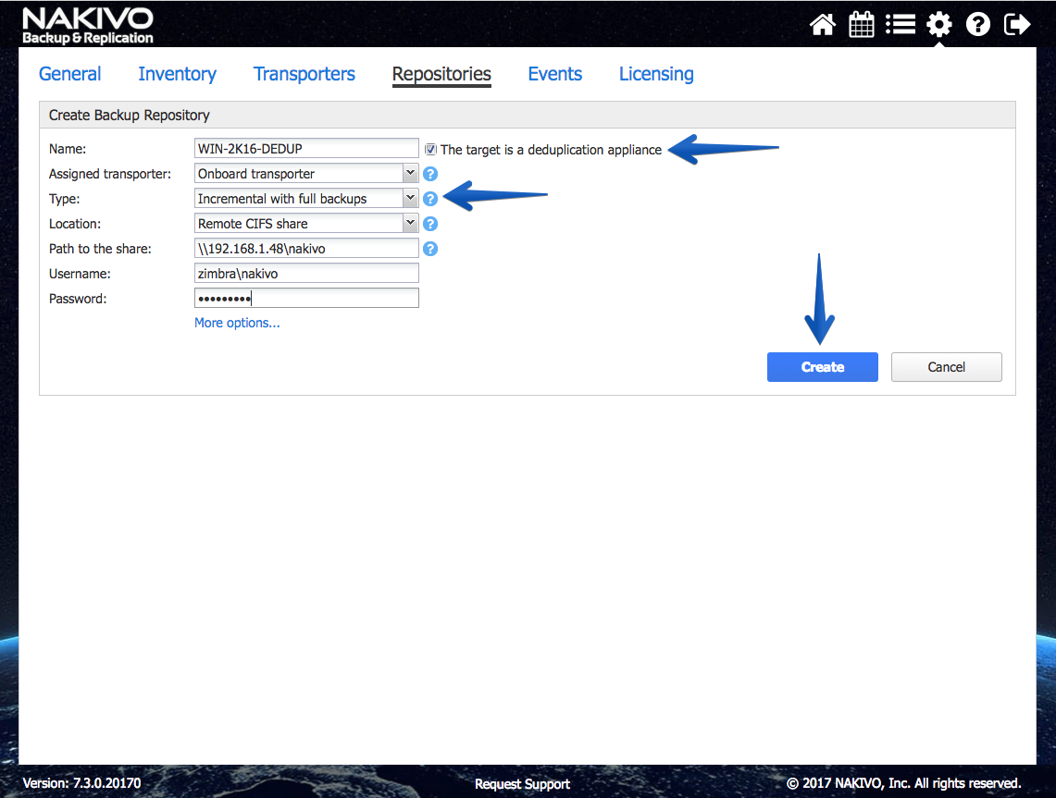The height and width of the screenshot is (798, 1056).
Task: Open the help question mark icon in header
Action: click(978, 25)
